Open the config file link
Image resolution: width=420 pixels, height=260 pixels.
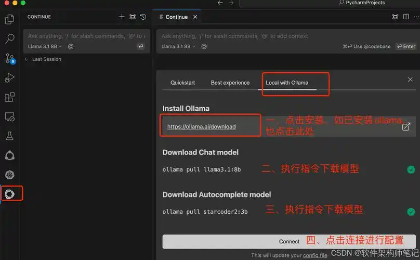(x=316, y=255)
